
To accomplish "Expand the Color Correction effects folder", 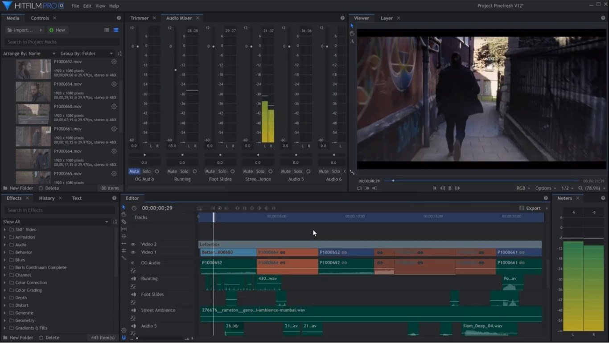I will pos(5,282).
